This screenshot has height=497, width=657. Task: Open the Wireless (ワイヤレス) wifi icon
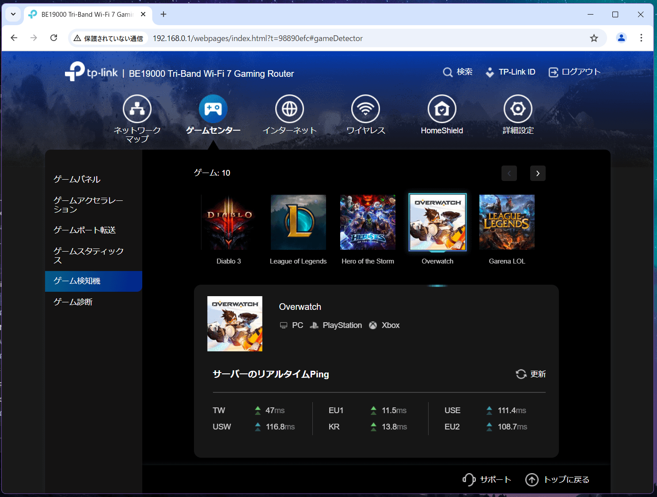pos(365,109)
